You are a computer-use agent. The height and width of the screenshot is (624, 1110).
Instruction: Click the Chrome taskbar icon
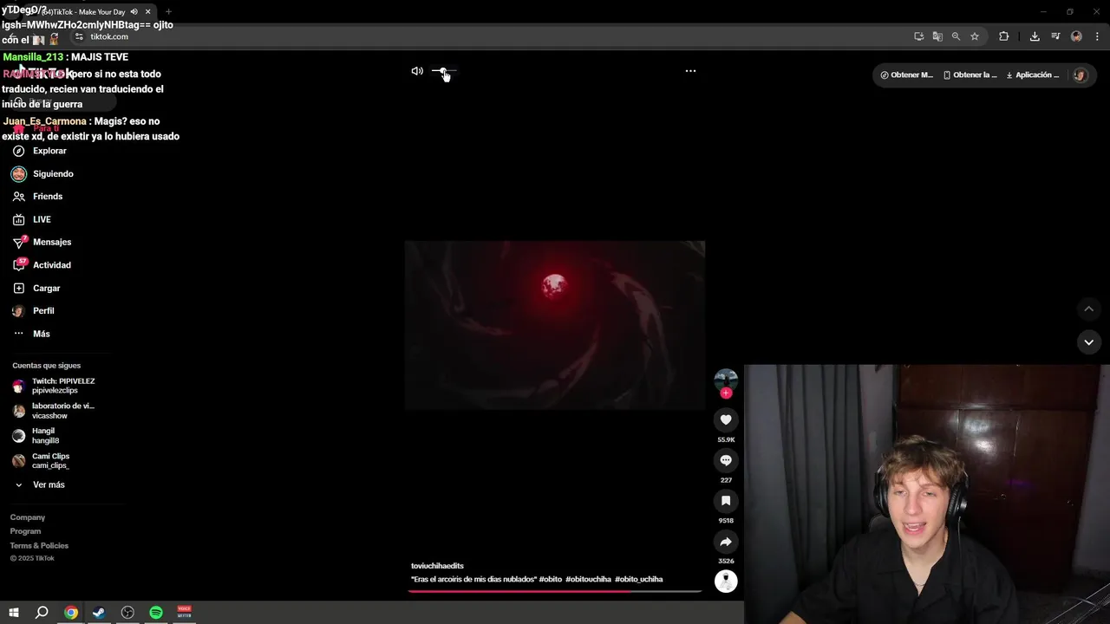[x=71, y=613]
